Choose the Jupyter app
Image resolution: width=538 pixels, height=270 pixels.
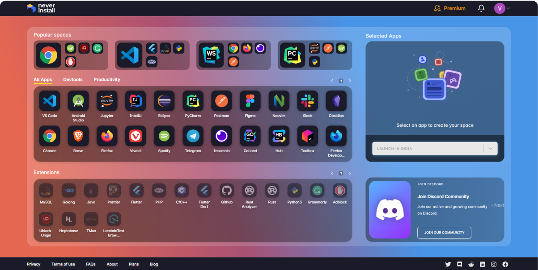(x=107, y=101)
